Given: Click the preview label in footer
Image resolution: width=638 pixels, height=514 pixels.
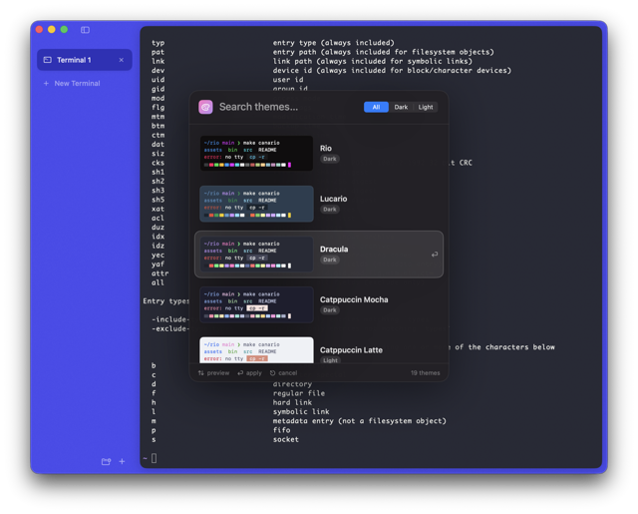Looking at the screenshot, I should 218,373.
